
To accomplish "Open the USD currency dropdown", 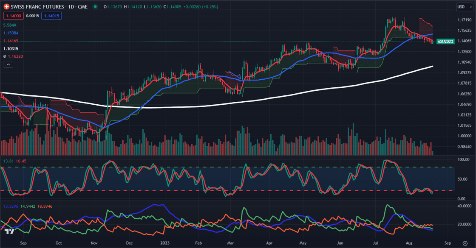I will [x=465, y=7].
